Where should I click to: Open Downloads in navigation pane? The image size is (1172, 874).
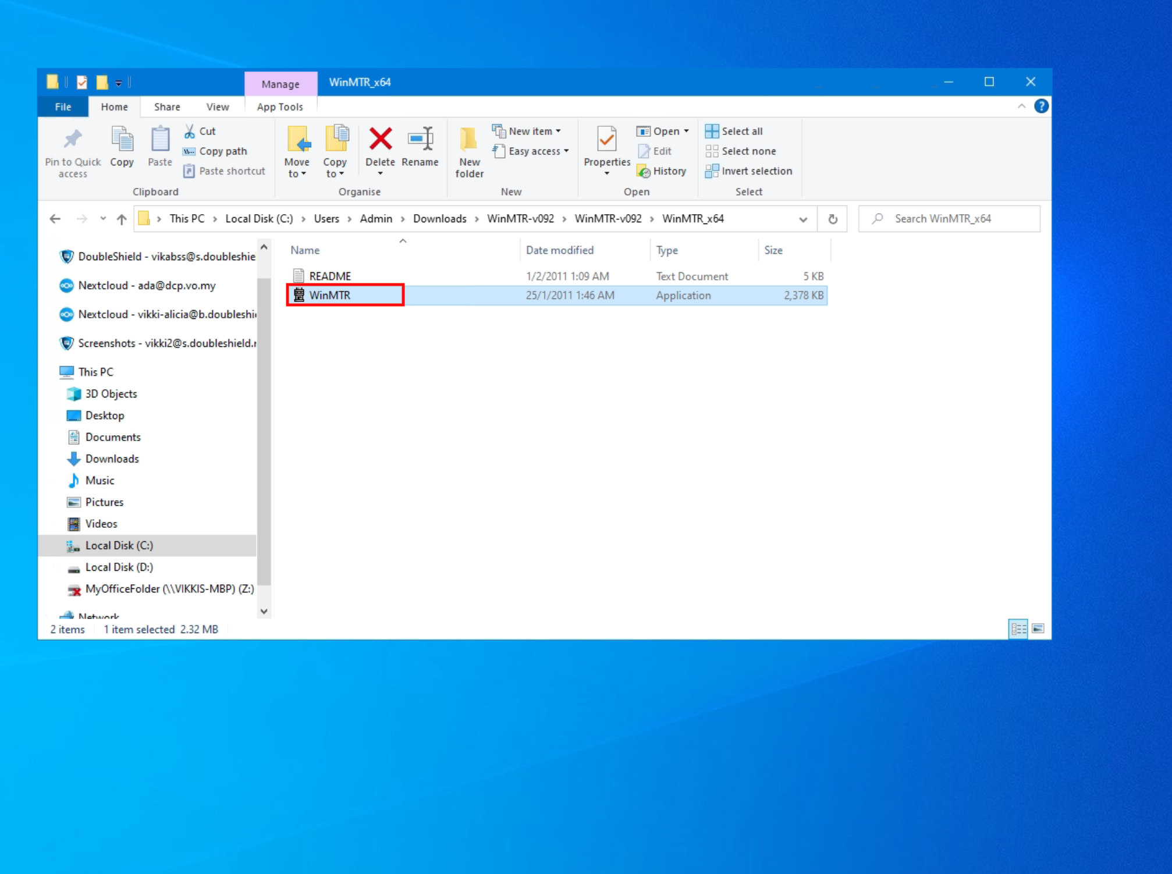pyautogui.click(x=112, y=459)
